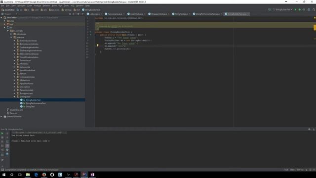Click the lightbulb quick-fix icon in the editor
This screenshot has height=178, width=316.
[98, 45]
